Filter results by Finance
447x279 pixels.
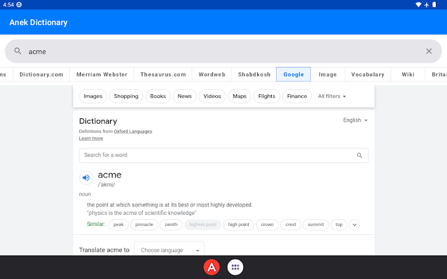pos(297,96)
